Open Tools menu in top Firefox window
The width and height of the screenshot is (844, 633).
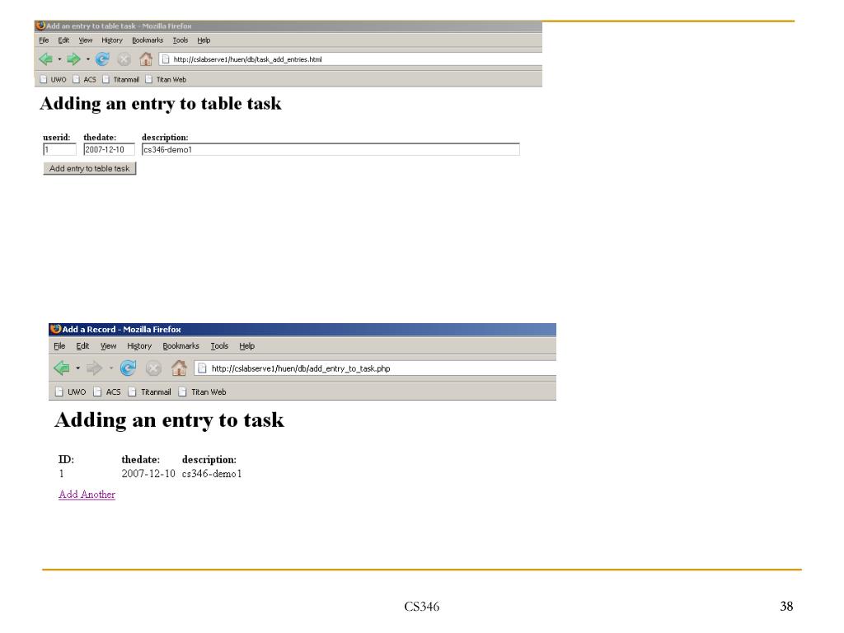(x=181, y=40)
